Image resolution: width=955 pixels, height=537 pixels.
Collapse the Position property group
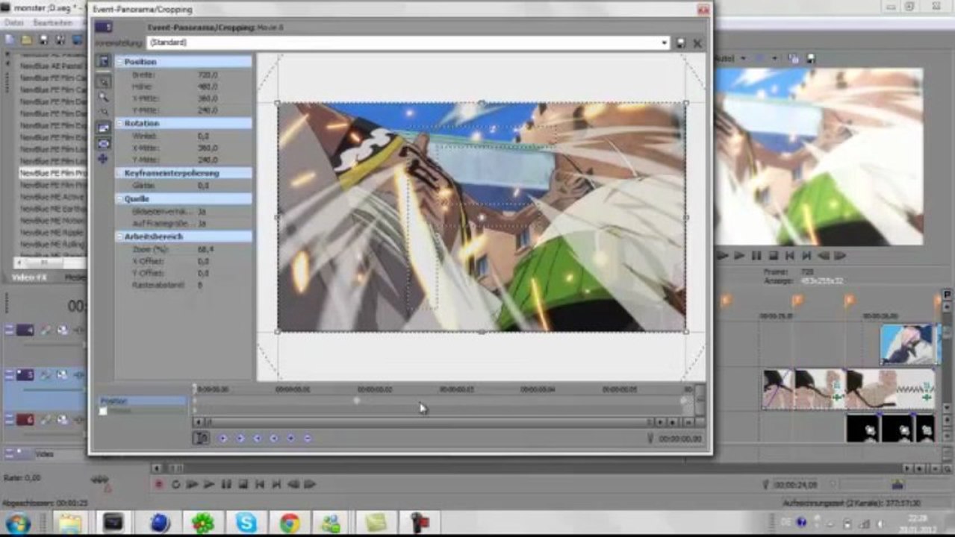coord(119,62)
